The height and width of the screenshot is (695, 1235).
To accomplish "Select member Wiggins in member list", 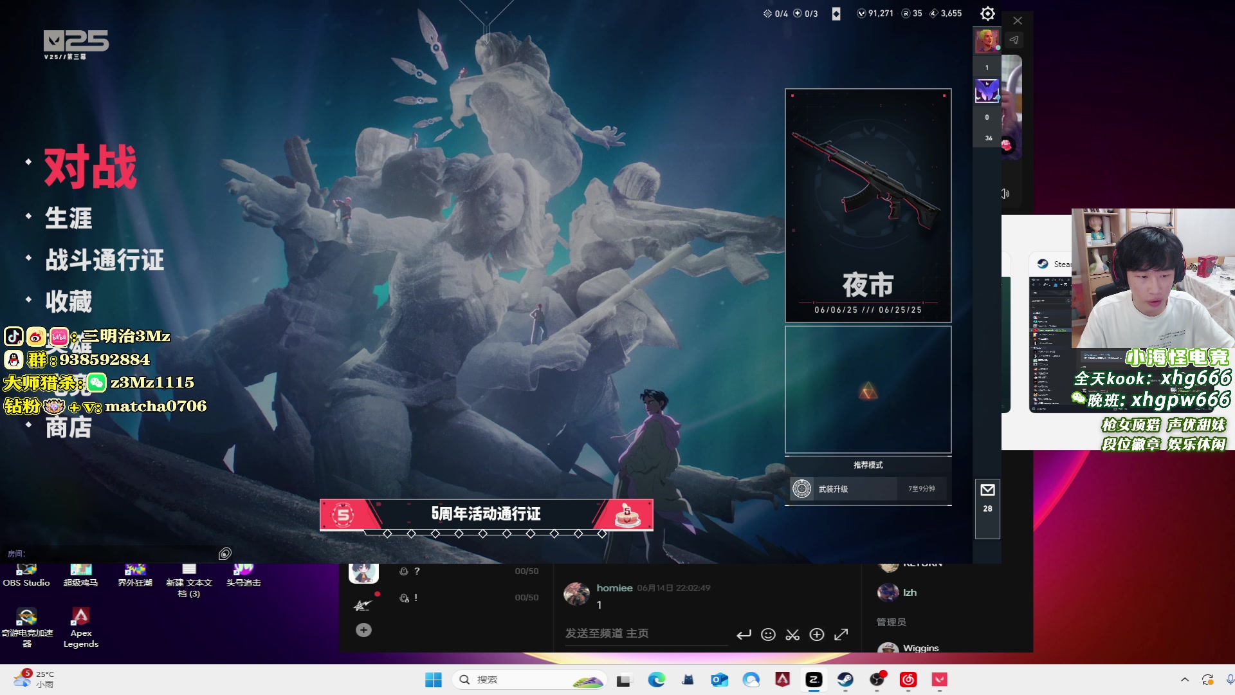I will pyautogui.click(x=908, y=647).
